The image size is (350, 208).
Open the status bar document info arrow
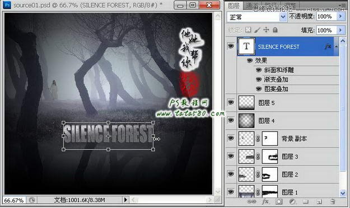point(125,200)
